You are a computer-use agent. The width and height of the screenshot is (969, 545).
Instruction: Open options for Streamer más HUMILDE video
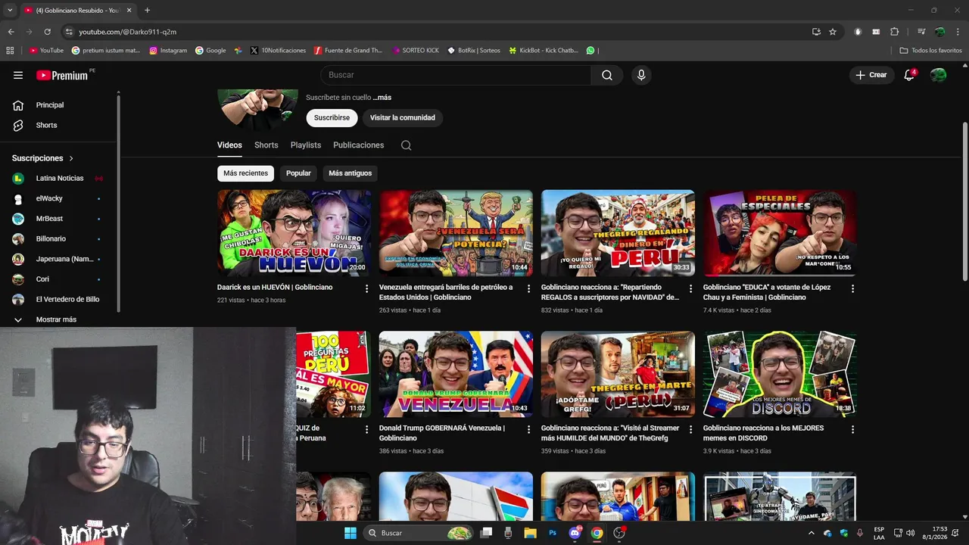coord(690,429)
